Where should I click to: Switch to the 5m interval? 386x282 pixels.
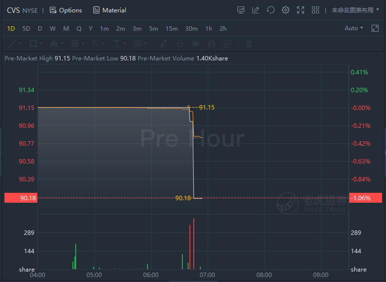pyautogui.click(x=154, y=29)
